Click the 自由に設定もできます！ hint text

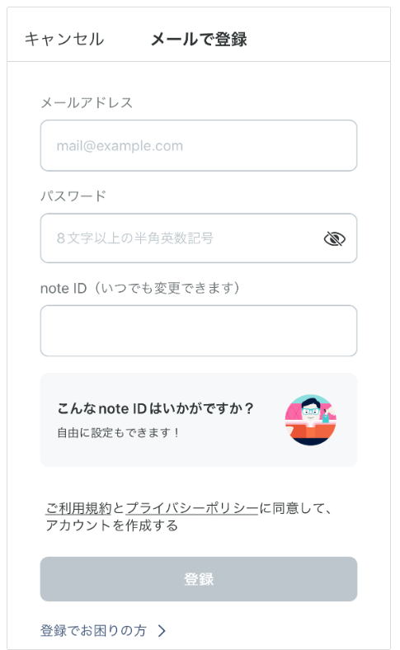(x=119, y=433)
